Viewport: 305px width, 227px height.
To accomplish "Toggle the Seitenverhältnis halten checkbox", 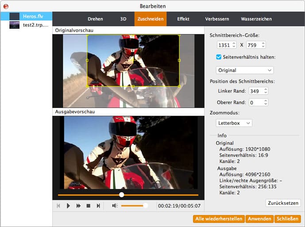I will tap(219, 57).
